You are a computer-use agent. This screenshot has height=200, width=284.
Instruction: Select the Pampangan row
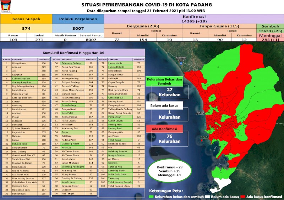click(x=121, y=117)
